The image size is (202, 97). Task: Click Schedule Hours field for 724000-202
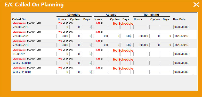coord(63,36)
